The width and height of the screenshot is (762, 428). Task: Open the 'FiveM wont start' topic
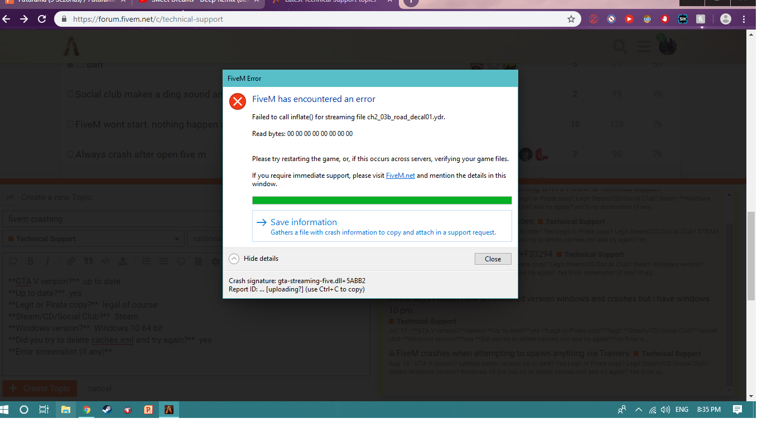tap(148, 124)
